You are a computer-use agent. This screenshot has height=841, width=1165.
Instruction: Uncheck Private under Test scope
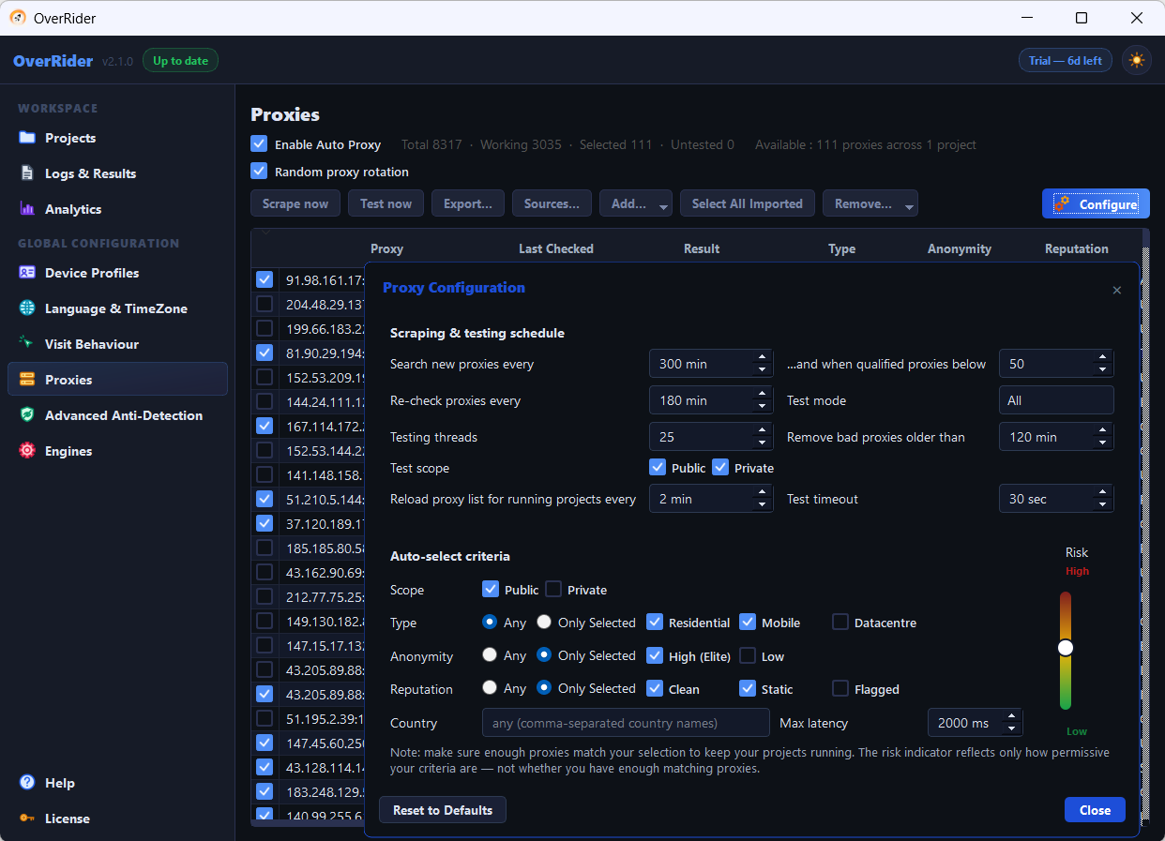click(x=720, y=467)
